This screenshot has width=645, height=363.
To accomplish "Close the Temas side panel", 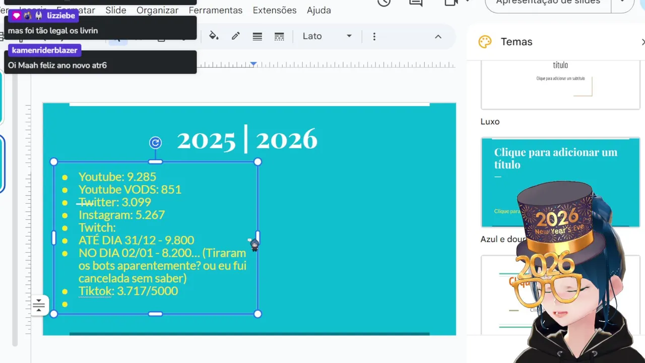I will pos(642,42).
